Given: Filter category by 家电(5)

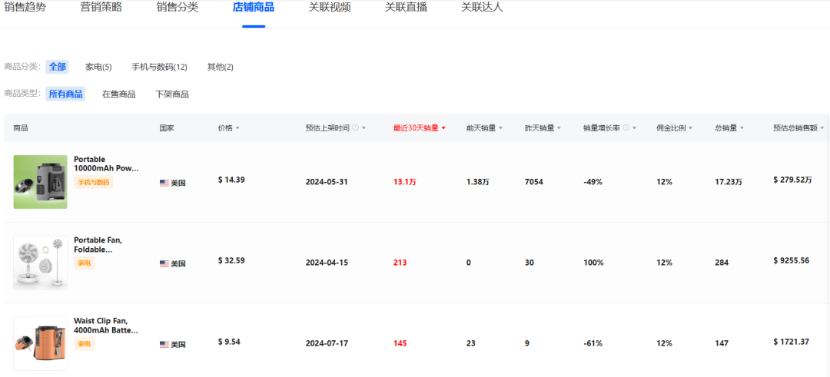Looking at the screenshot, I should (98, 67).
